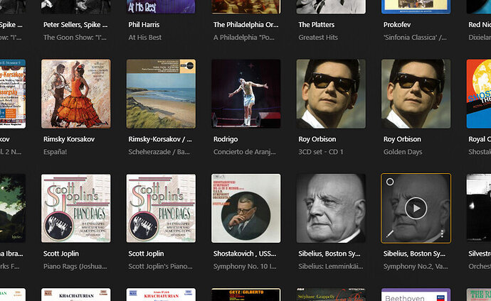Screen dimensions: 491x301
Task: Click 'Sibelius, Boston Sy...' above Sibelius: Lemminkäi...
Action: [x=329, y=254]
